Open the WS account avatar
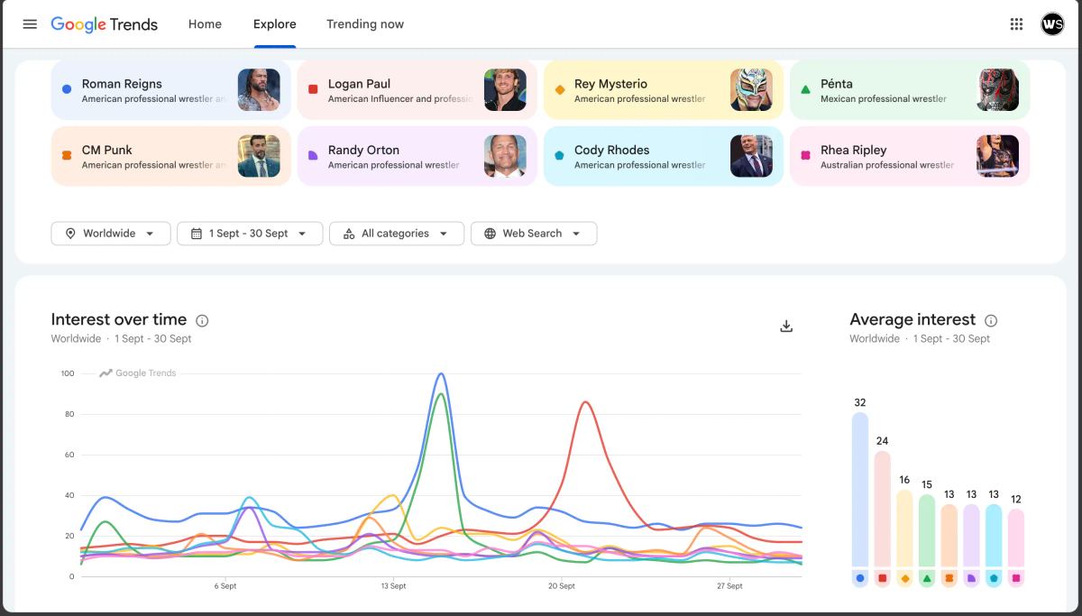1082x616 pixels. tap(1052, 24)
